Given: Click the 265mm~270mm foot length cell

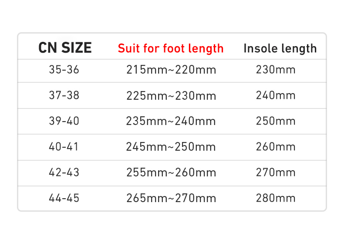Looking at the screenshot, I should 171,198.
